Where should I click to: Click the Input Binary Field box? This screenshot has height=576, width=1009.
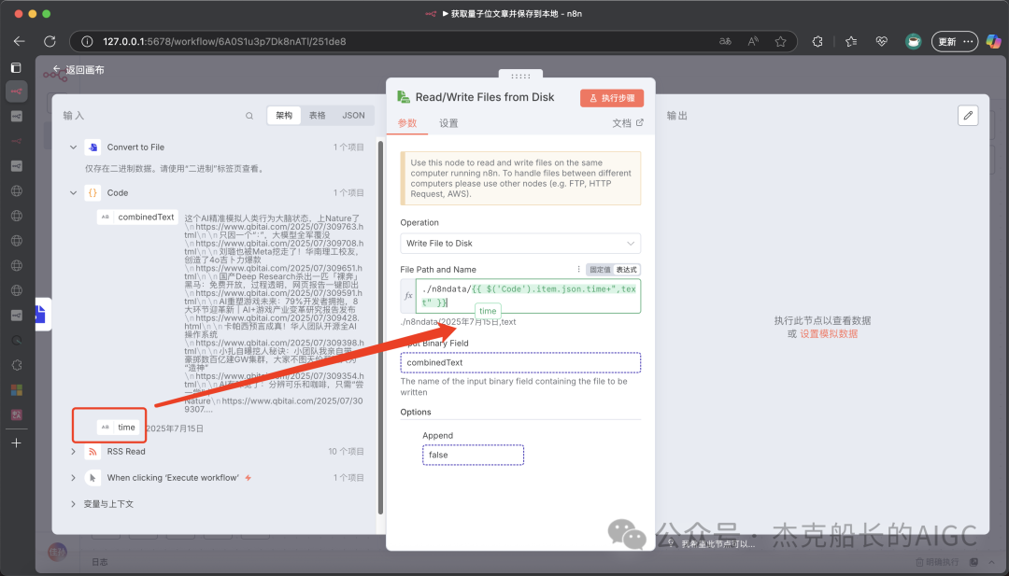520,362
